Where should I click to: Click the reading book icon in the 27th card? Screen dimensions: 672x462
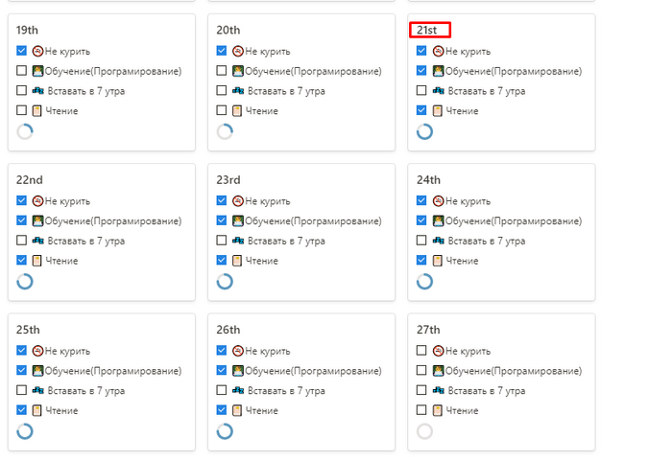439,410
